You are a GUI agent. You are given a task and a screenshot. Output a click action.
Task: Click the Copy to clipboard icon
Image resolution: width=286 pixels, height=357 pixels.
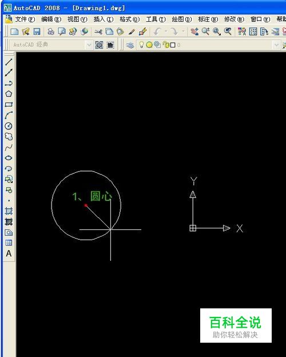tap(109, 31)
